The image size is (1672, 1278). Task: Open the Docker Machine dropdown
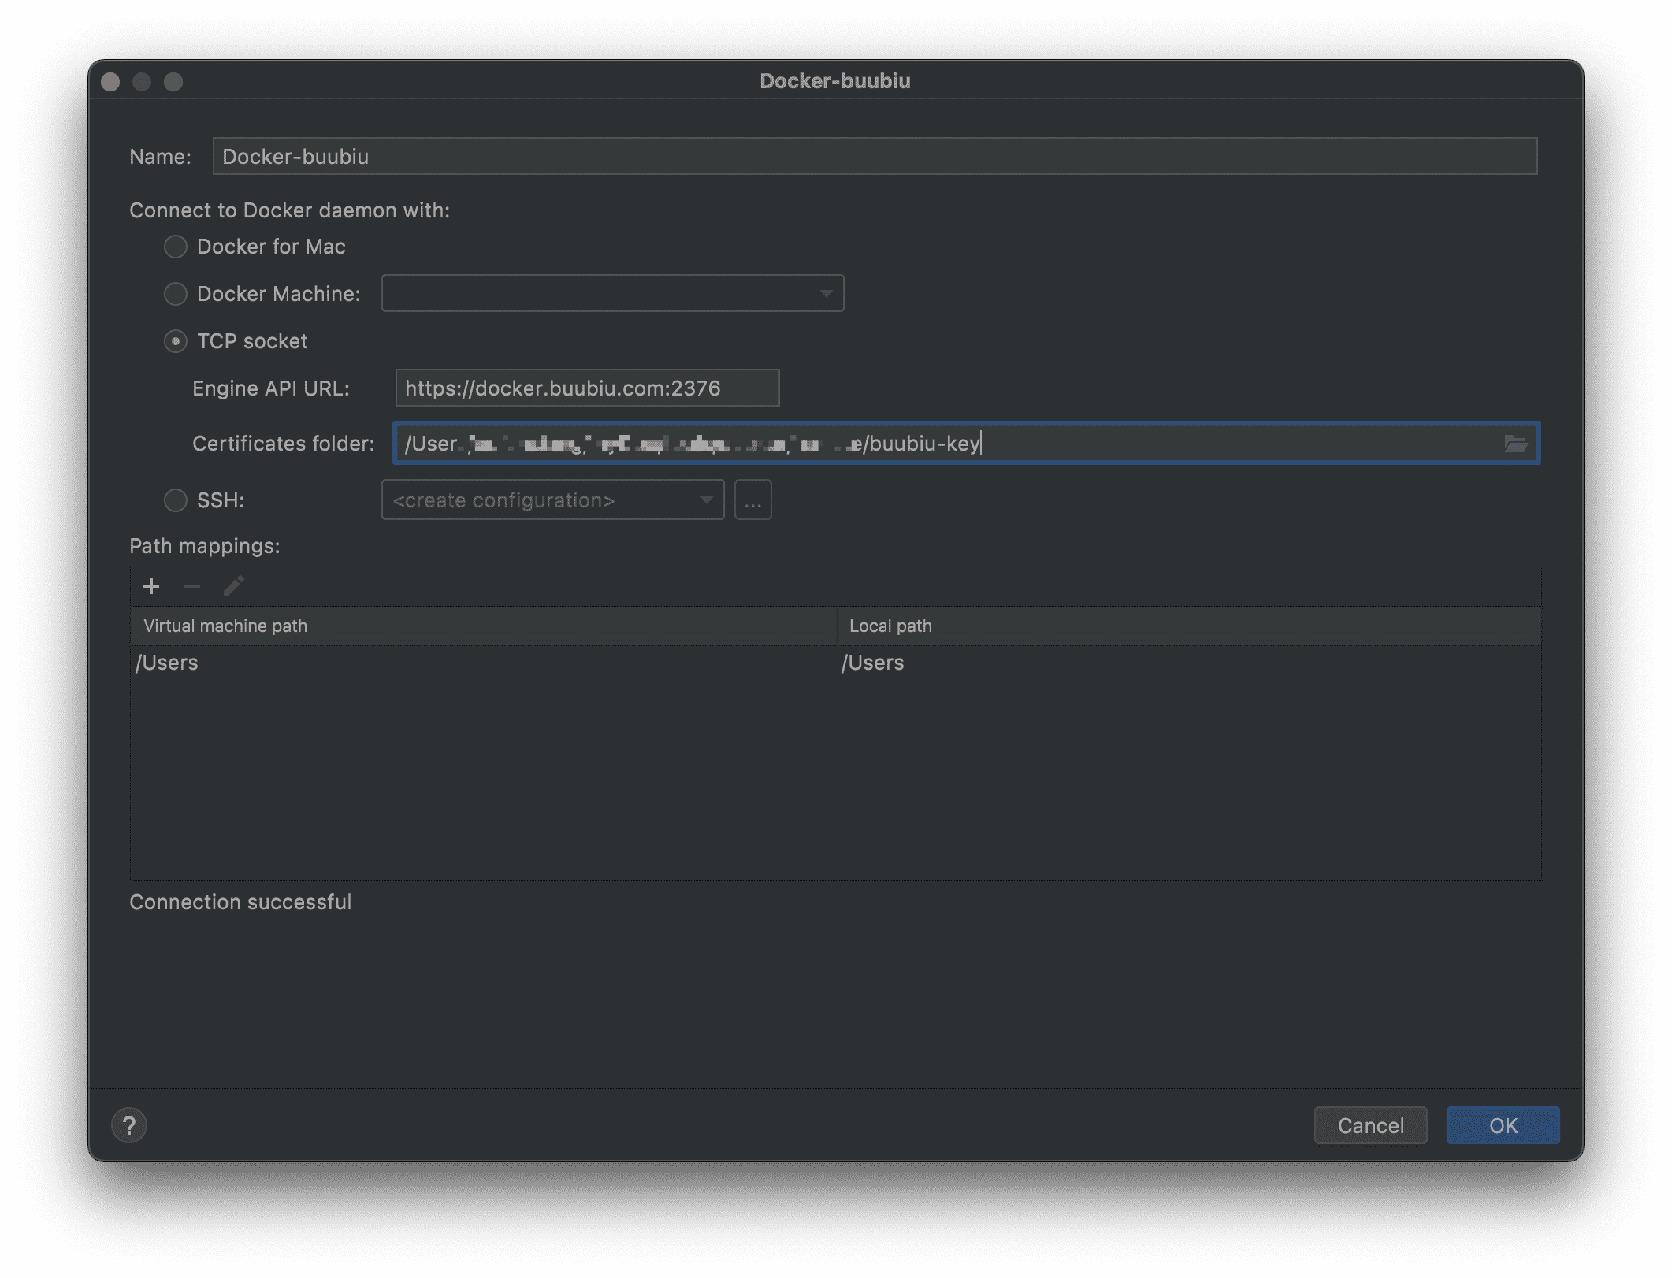(612, 294)
